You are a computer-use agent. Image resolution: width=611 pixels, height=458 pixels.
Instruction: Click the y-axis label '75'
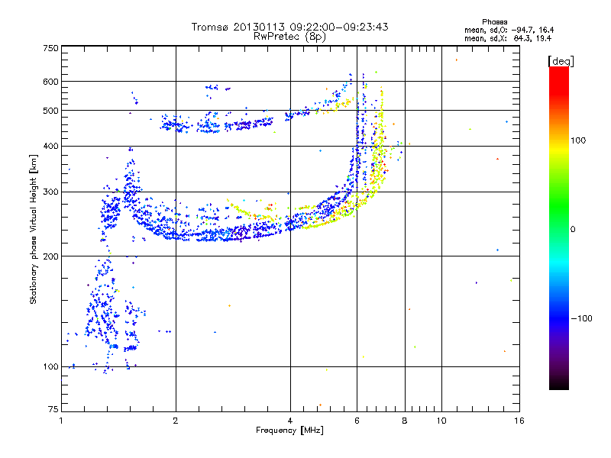[x=53, y=409]
